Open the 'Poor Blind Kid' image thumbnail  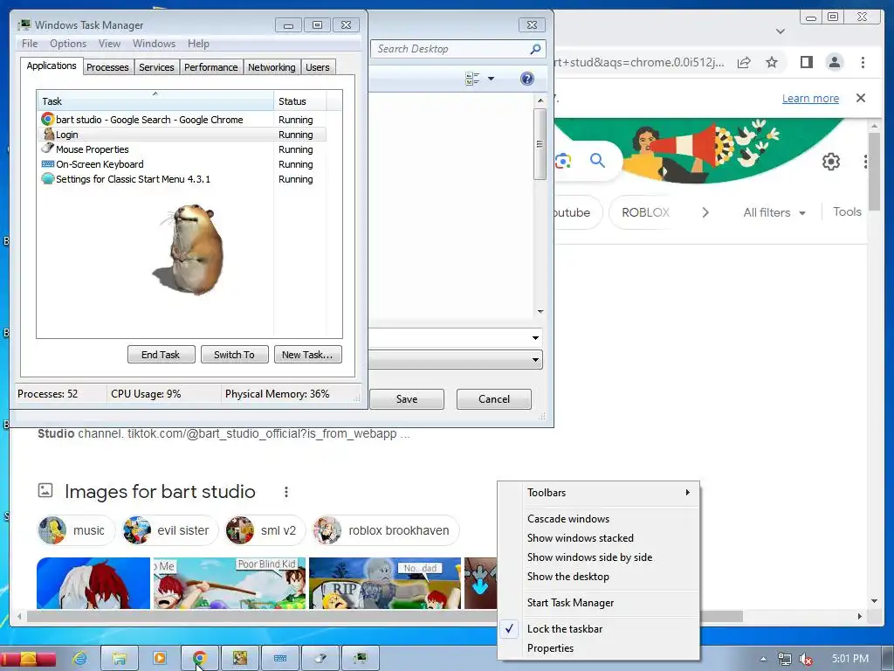(x=230, y=583)
